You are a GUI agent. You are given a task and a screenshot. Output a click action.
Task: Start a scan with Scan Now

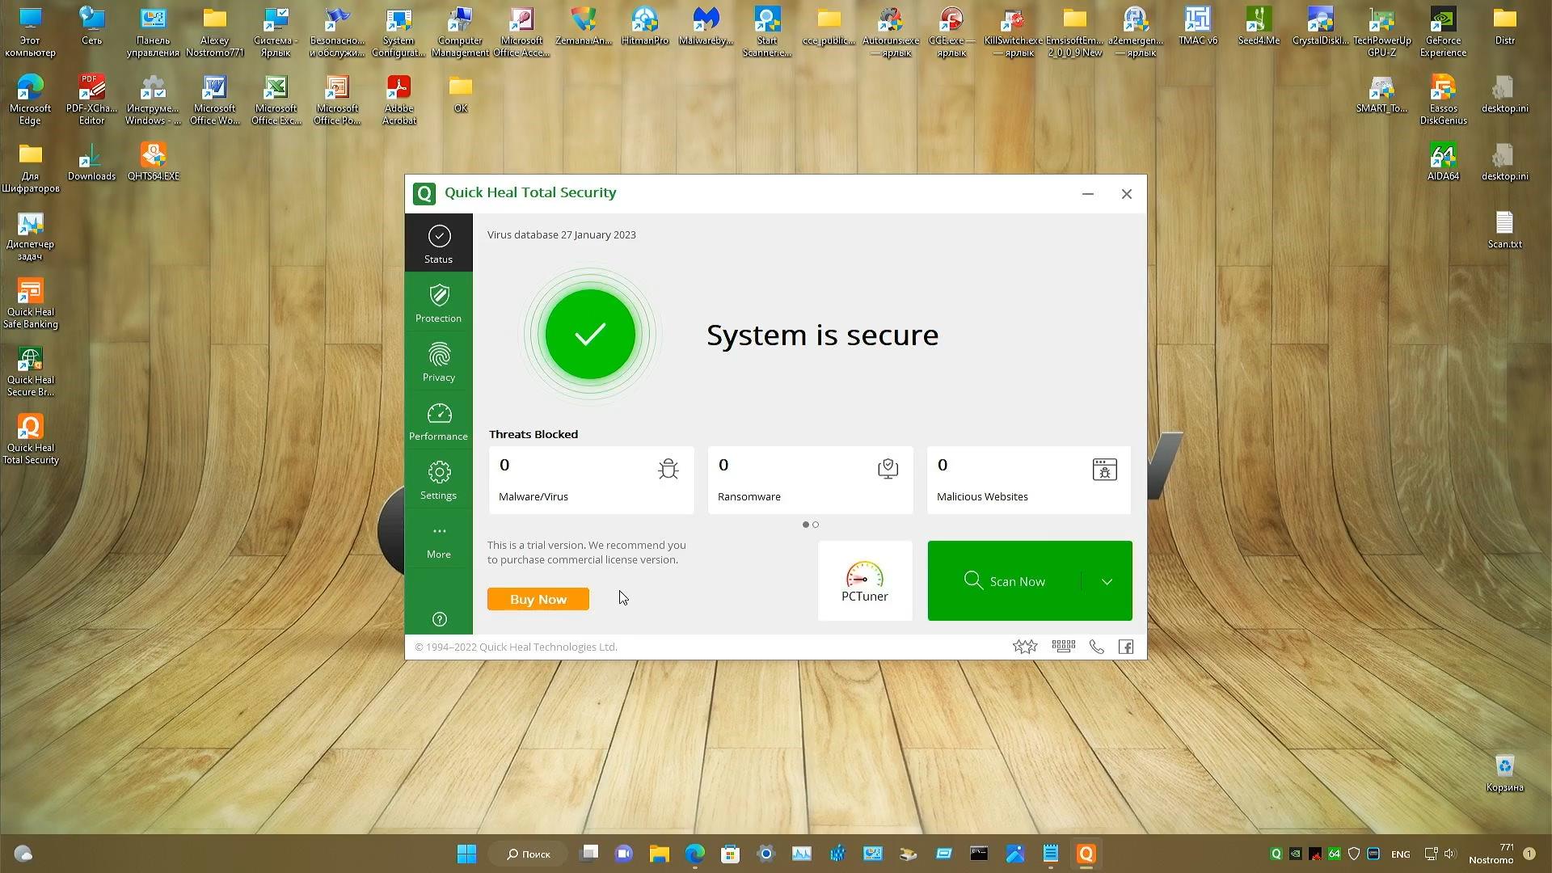click(1005, 580)
